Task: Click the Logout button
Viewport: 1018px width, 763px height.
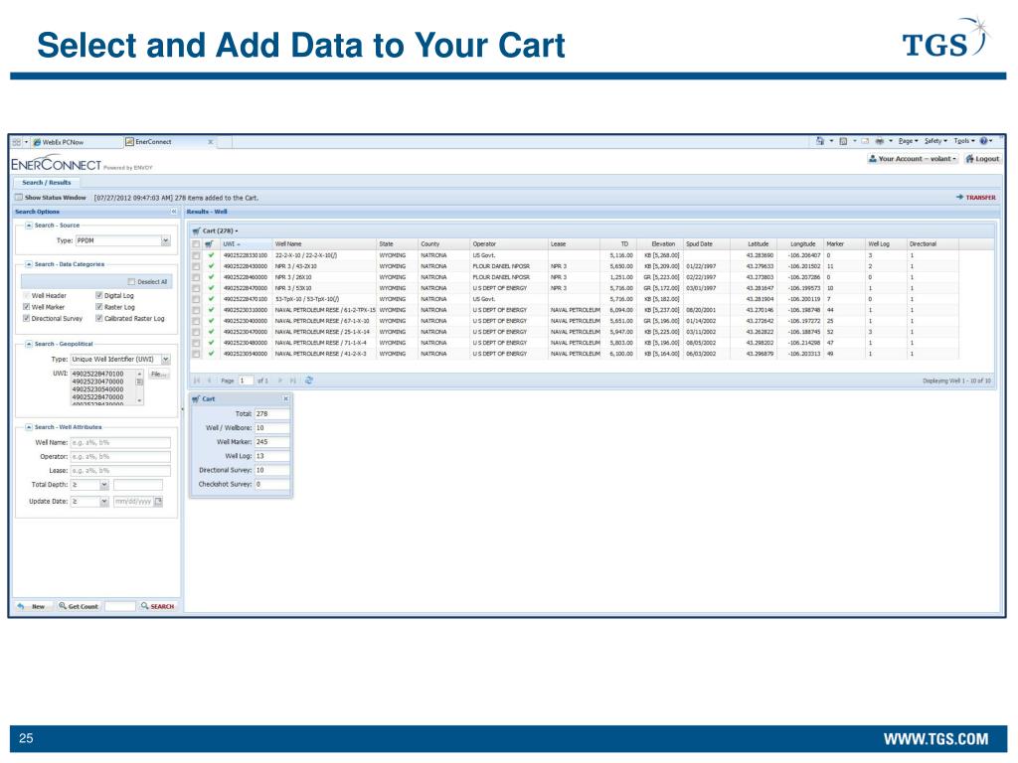Action: coord(982,159)
